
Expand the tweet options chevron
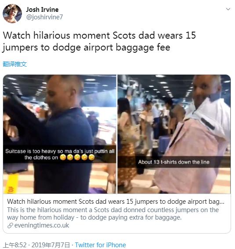click(228, 9)
